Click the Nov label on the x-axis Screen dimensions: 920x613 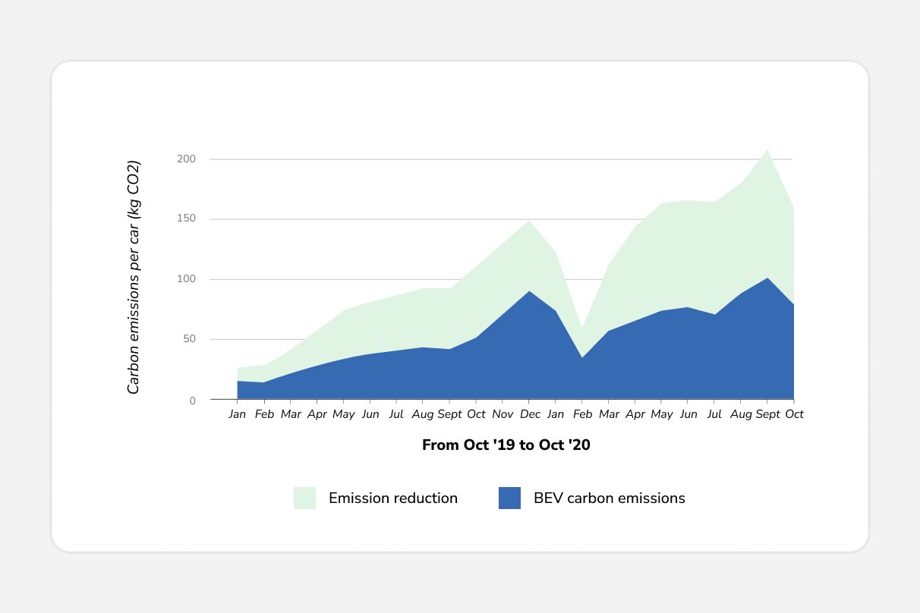click(503, 414)
